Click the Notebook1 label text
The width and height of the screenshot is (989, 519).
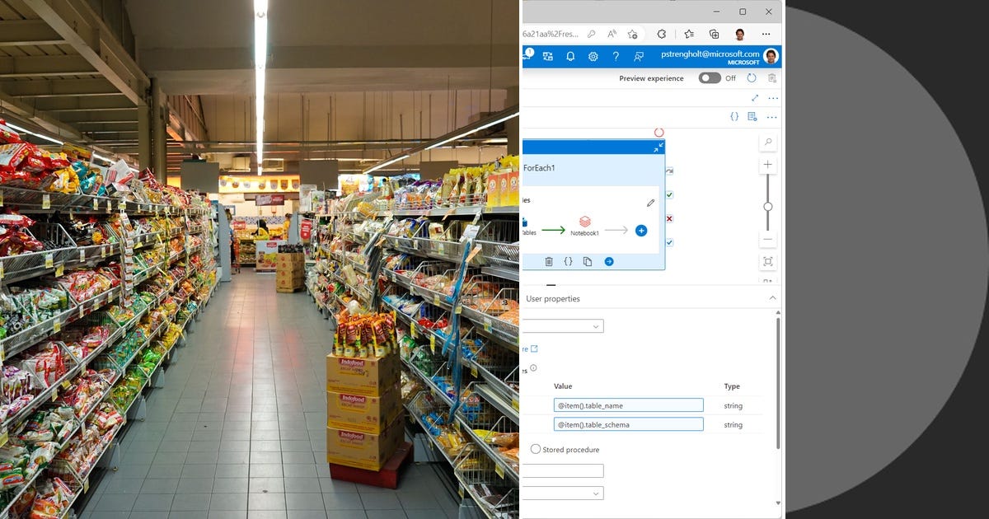(x=585, y=233)
